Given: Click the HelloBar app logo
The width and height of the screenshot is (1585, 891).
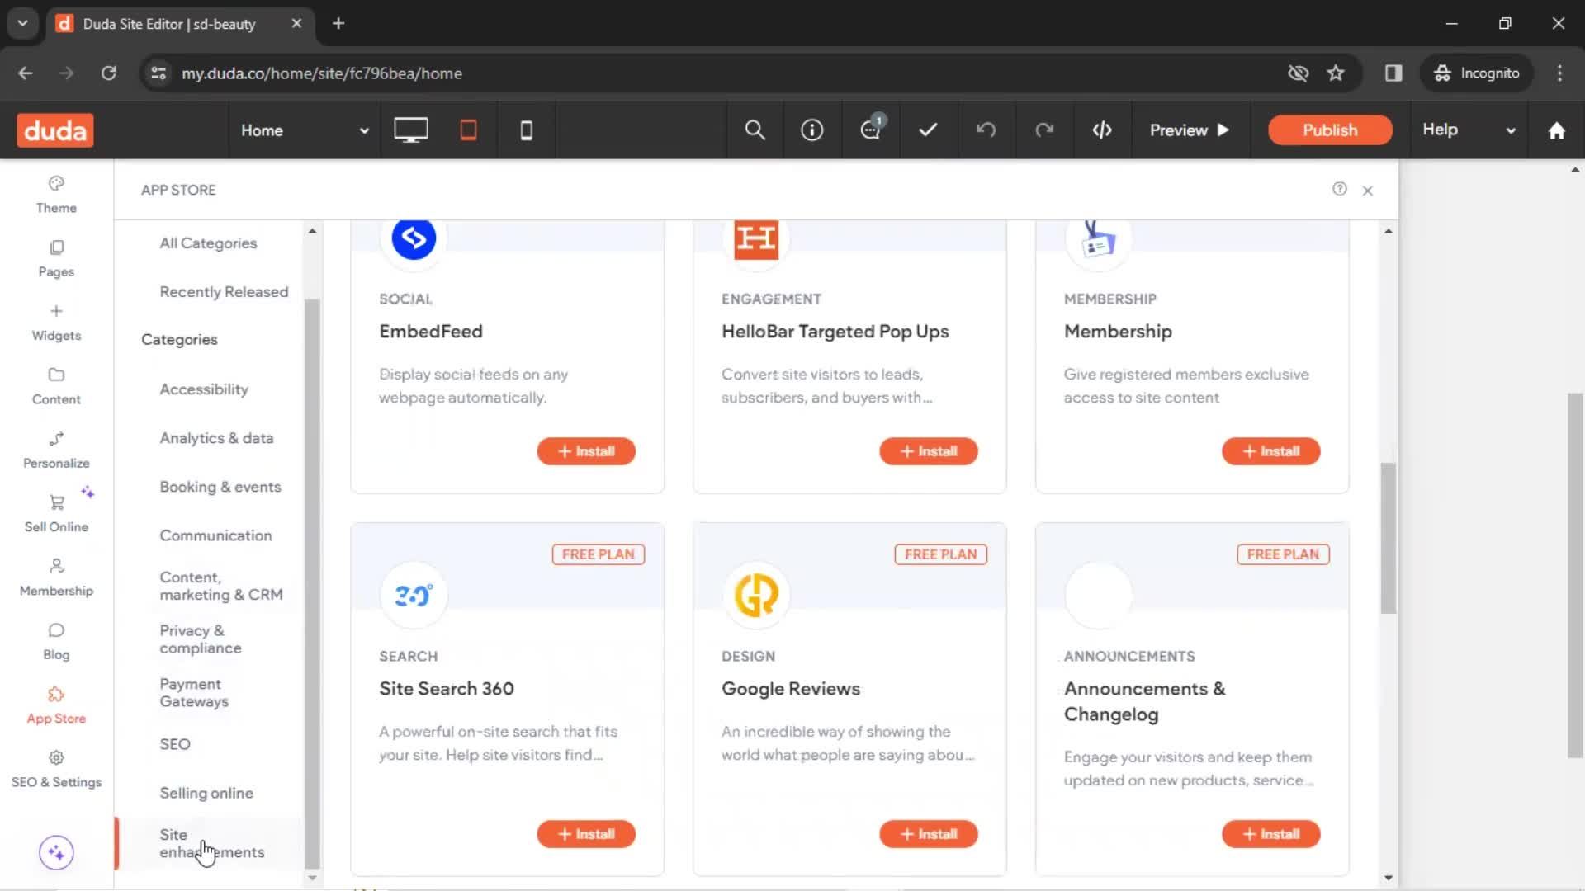Looking at the screenshot, I should click(756, 239).
